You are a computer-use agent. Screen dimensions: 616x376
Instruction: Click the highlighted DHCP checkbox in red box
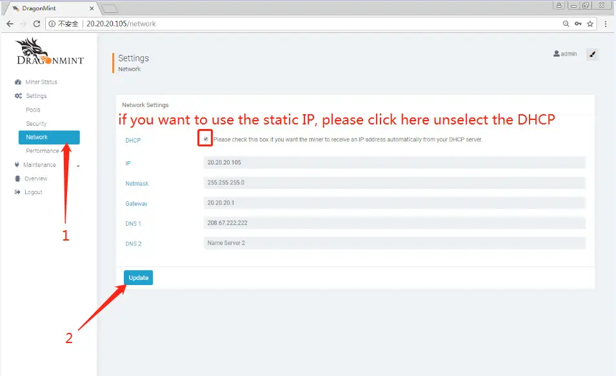[x=204, y=138]
